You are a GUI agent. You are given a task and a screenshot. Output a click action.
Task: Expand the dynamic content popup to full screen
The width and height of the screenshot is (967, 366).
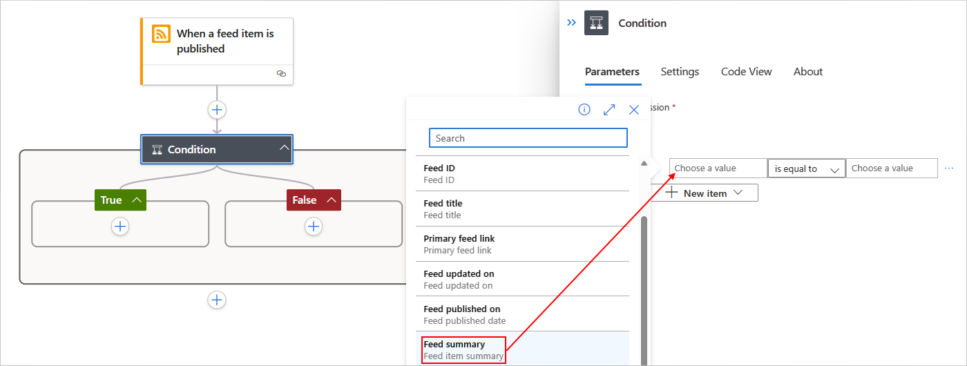tap(609, 110)
